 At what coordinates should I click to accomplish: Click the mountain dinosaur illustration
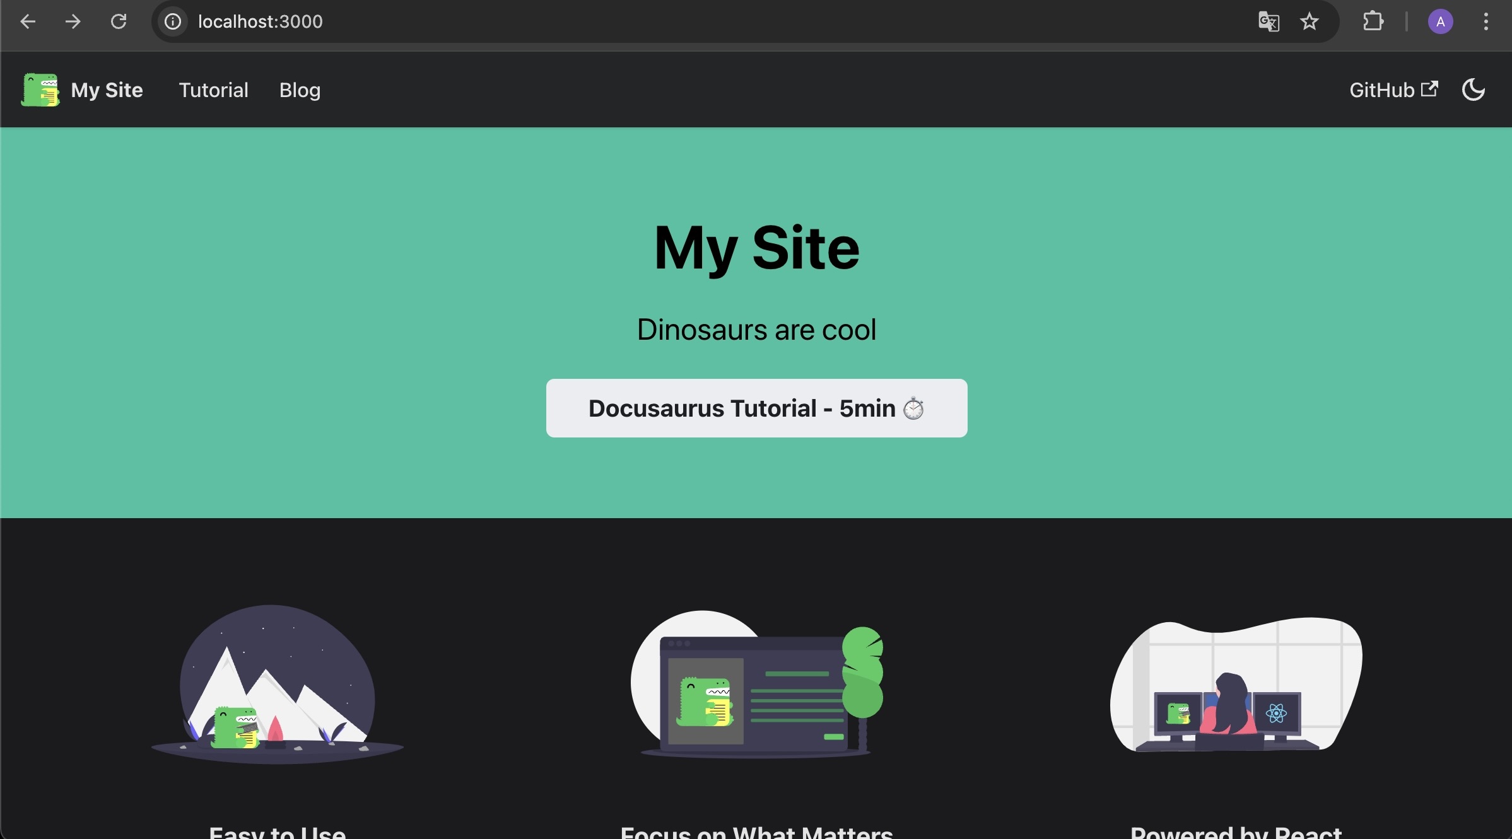[278, 685]
